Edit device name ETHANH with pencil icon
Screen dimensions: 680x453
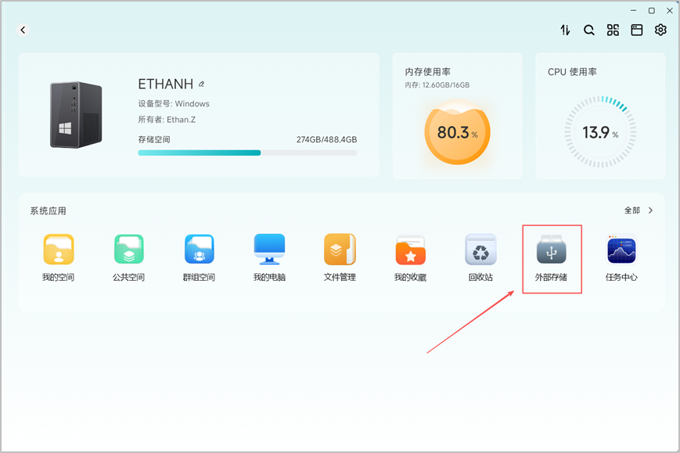pos(201,84)
